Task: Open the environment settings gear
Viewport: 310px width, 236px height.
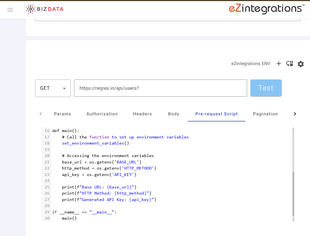Action: pyautogui.click(x=301, y=64)
